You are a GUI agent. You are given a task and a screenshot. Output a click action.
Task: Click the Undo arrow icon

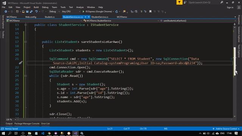36,12
